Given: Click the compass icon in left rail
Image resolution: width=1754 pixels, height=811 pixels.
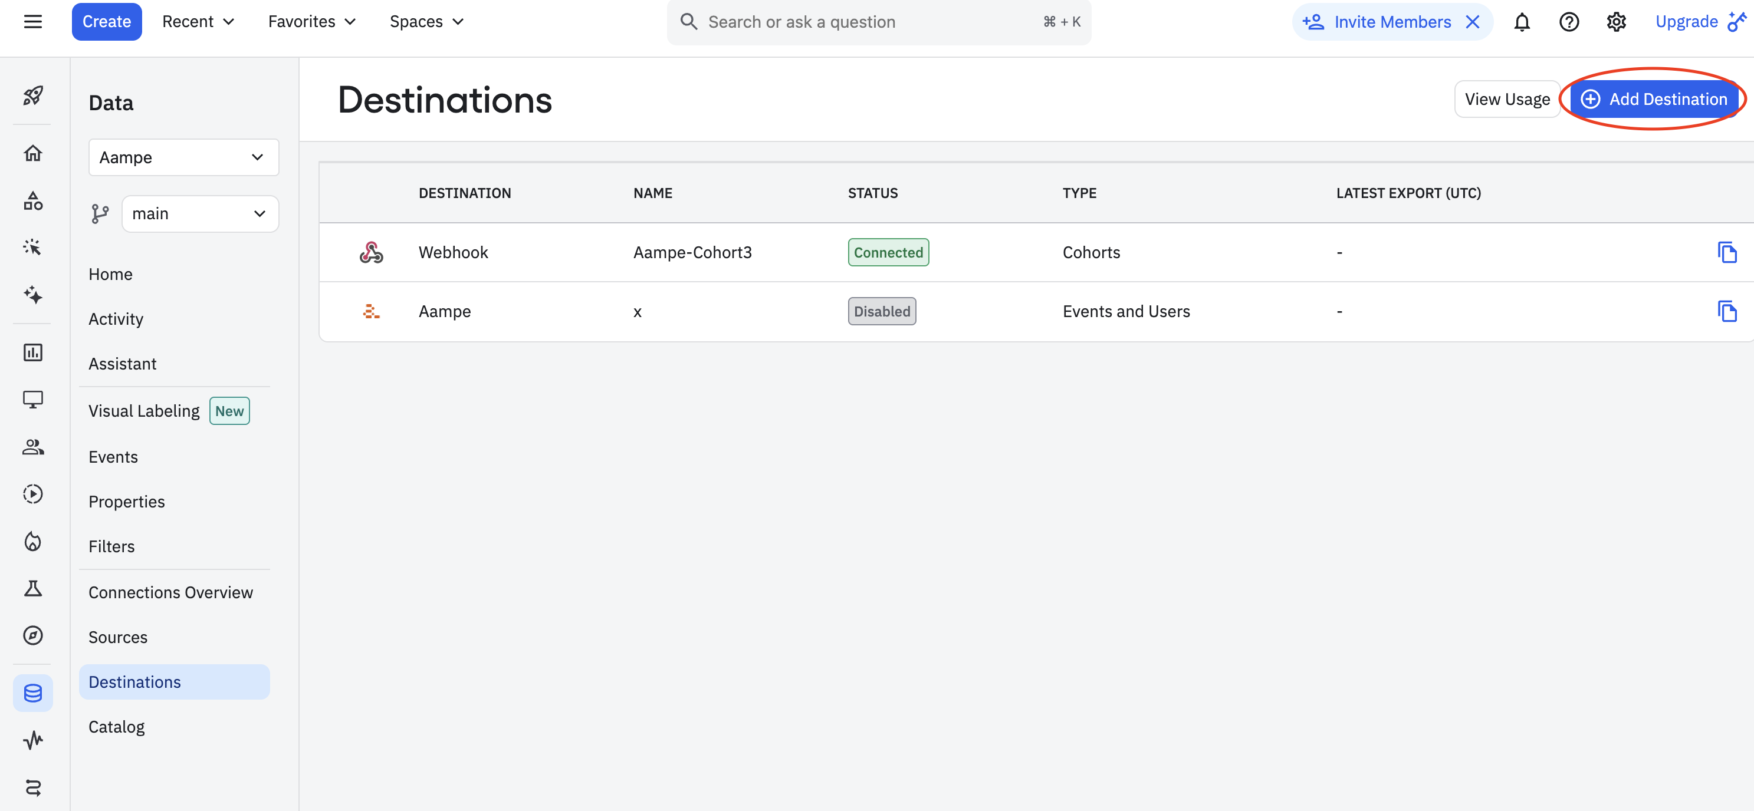Looking at the screenshot, I should tap(32, 635).
